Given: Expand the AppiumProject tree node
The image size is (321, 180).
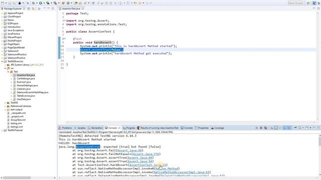Looking at the screenshot, I should click(2, 13).
